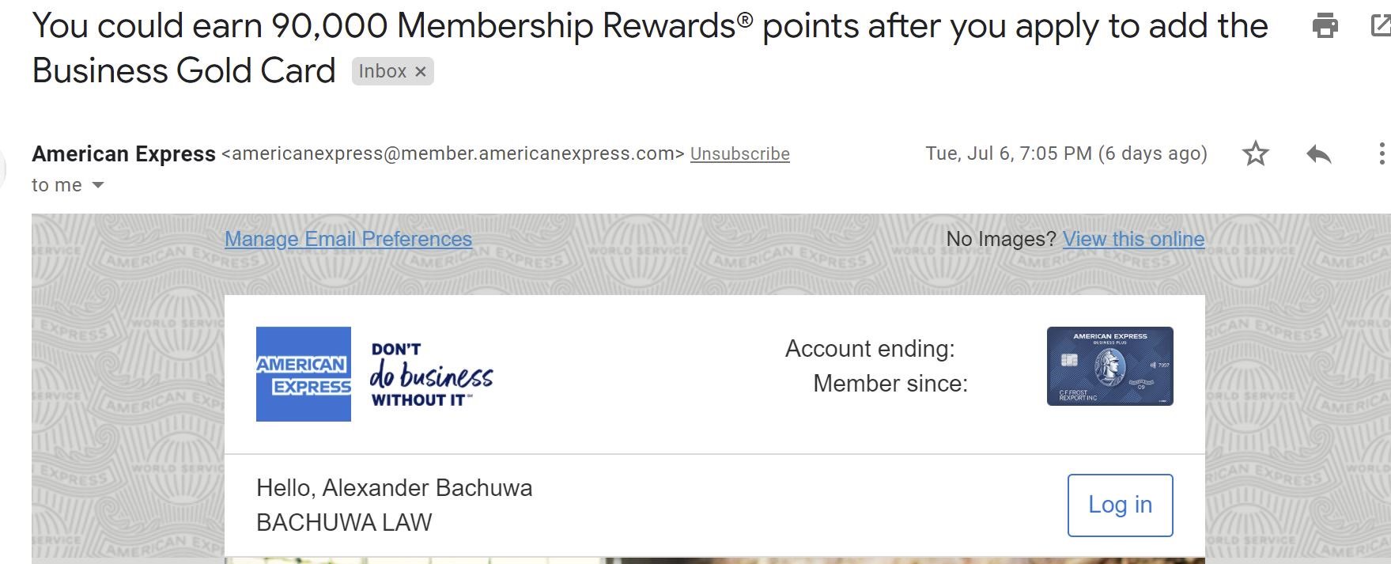Click the Unsubscribe link
1391x564 pixels.
739,154
